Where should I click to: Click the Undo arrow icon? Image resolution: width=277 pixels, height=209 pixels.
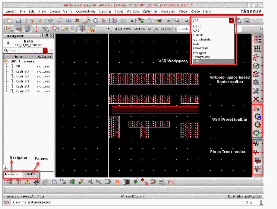[x=32, y=21]
